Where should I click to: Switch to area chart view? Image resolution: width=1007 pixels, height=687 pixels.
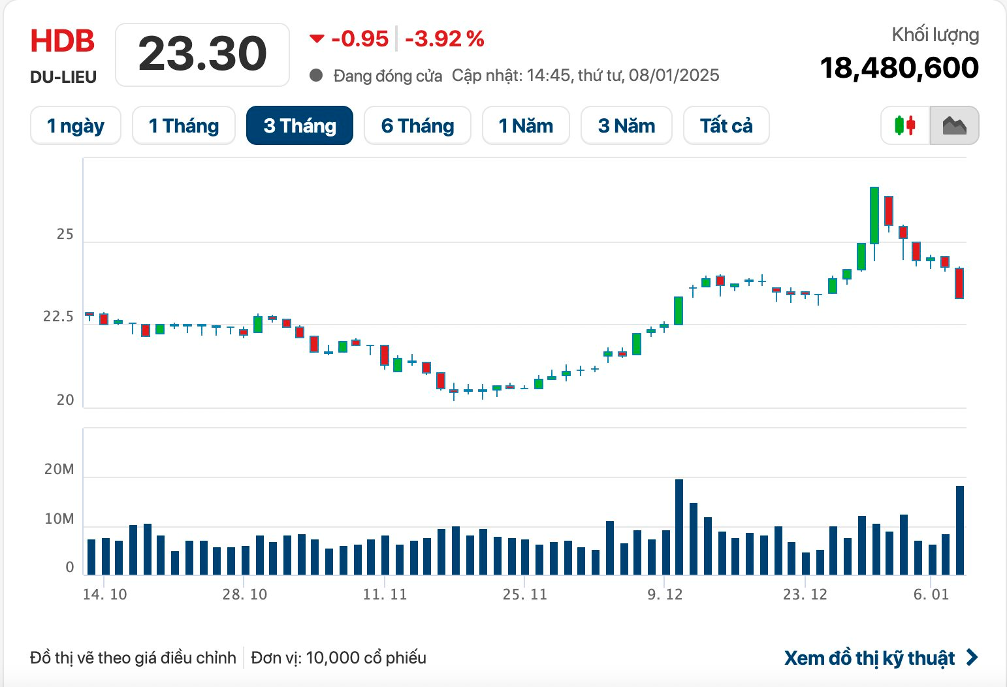954,125
